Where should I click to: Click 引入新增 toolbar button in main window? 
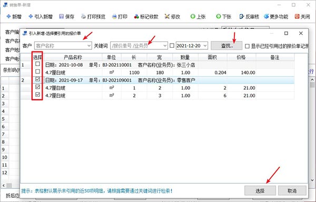(x=41, y=16)
